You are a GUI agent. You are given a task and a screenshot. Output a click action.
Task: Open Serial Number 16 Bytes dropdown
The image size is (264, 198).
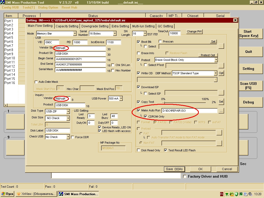click(x=114, y=34)
